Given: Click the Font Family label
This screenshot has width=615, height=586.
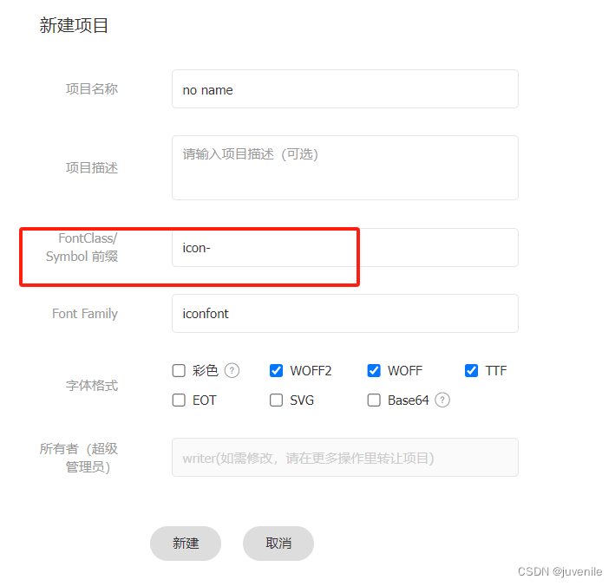Looking at the screenshot, I should pyautogui.click(x=85, y=314).
